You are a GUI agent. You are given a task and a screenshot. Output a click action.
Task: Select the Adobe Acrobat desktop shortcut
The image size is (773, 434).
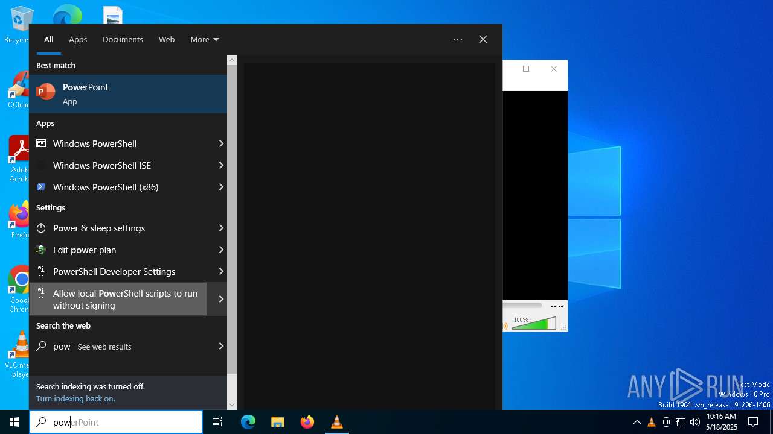(18, 159)
